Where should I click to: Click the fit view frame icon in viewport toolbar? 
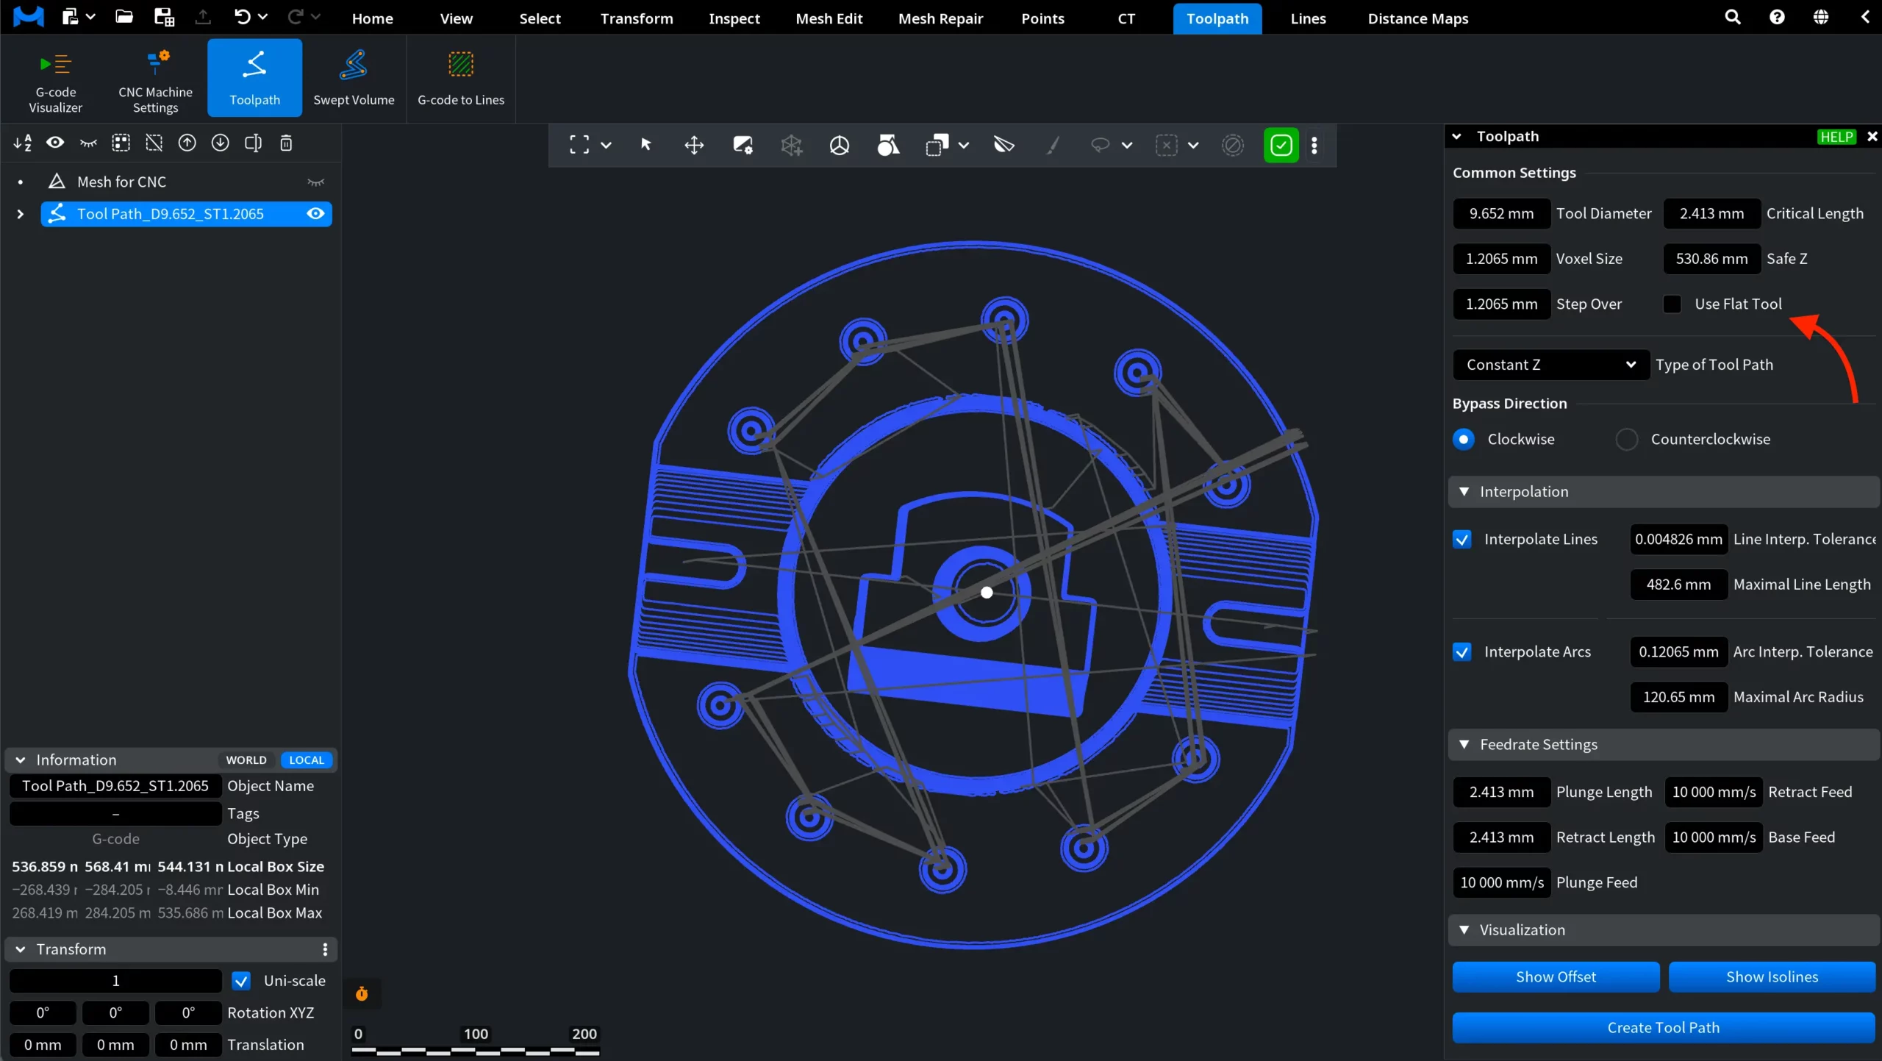(x=579, y=145)
